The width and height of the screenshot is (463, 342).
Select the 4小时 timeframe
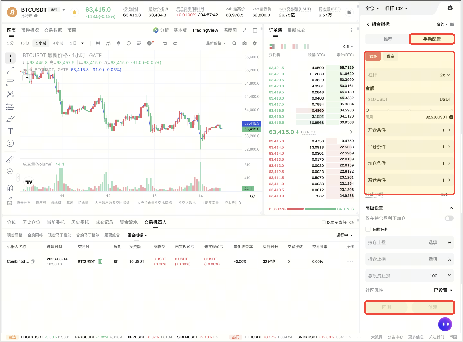[x=58, y=43]
